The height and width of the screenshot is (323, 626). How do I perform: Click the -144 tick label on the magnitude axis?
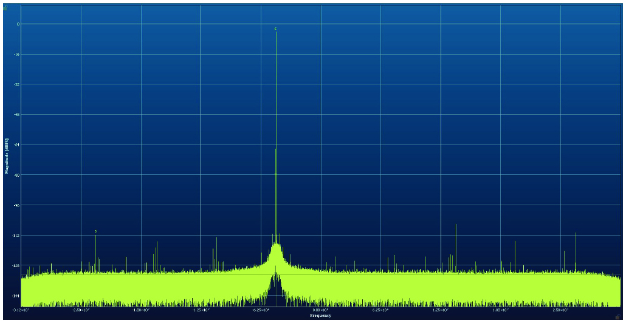16,296
